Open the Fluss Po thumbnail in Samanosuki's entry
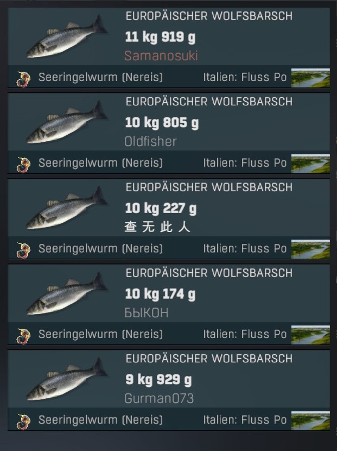The width and height of the screenshot is (337, 451). pyautogui.click(x=310, y=78)
